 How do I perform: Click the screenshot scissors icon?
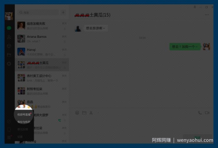[x=91, y=113]
